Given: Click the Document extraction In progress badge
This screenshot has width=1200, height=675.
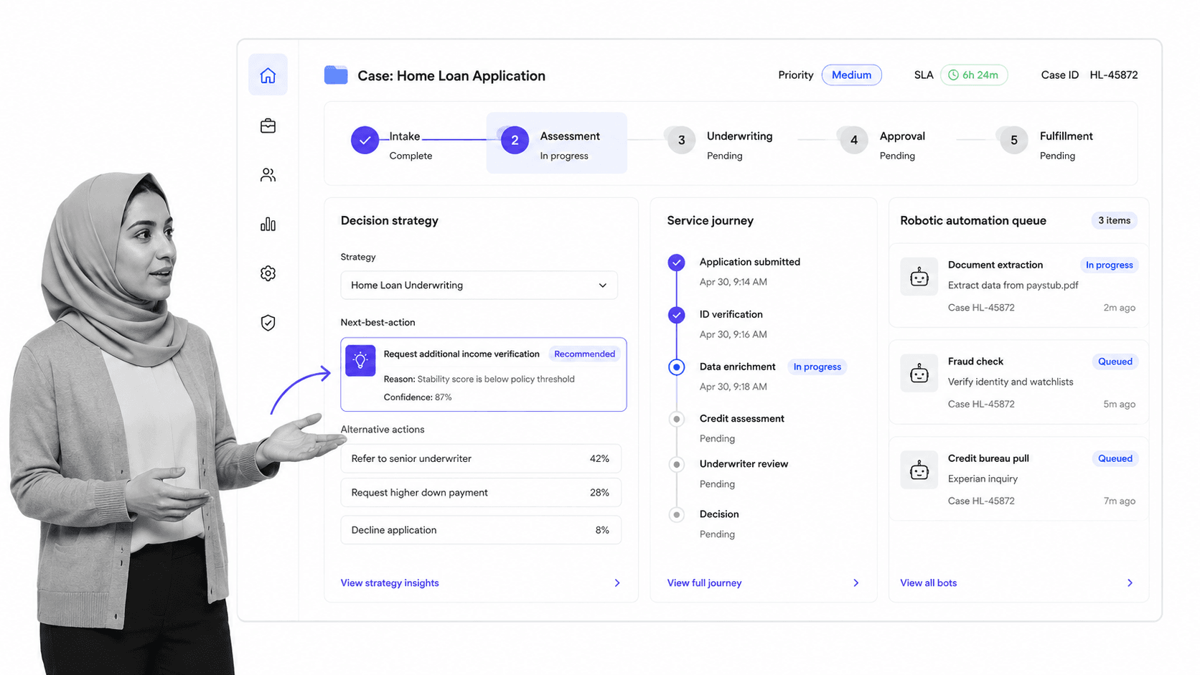Looking at the screenshot, I should coord(1109,265).
